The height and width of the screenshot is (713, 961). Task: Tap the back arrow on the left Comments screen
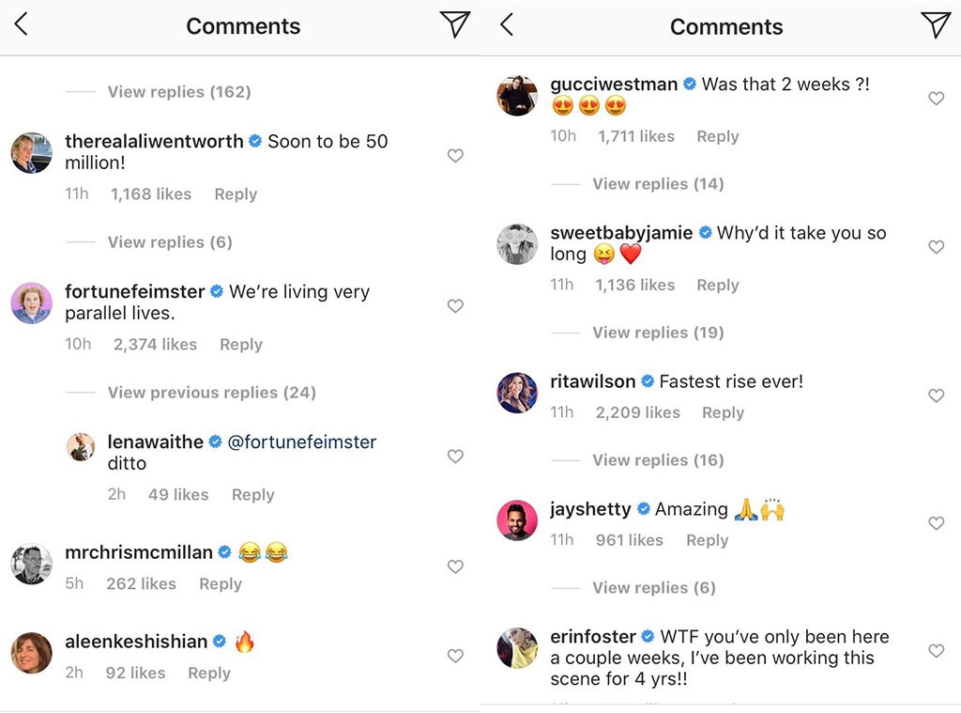click(22, 25)
